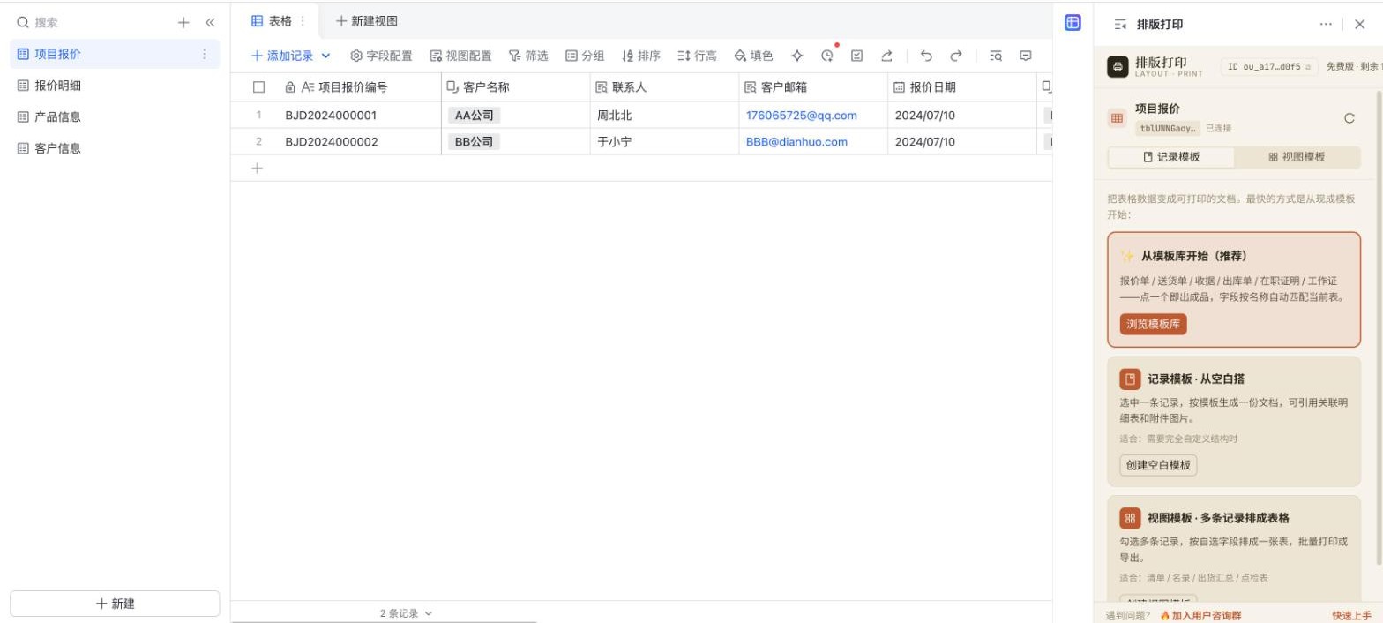Switch to the 记录模板 tab

(1171, 157)
